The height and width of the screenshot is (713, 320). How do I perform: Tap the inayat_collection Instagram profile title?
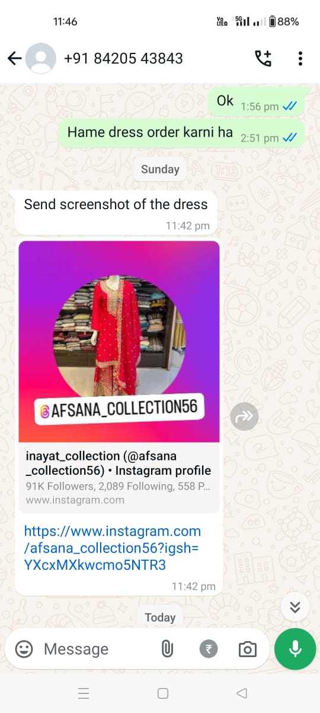(119, 463)
